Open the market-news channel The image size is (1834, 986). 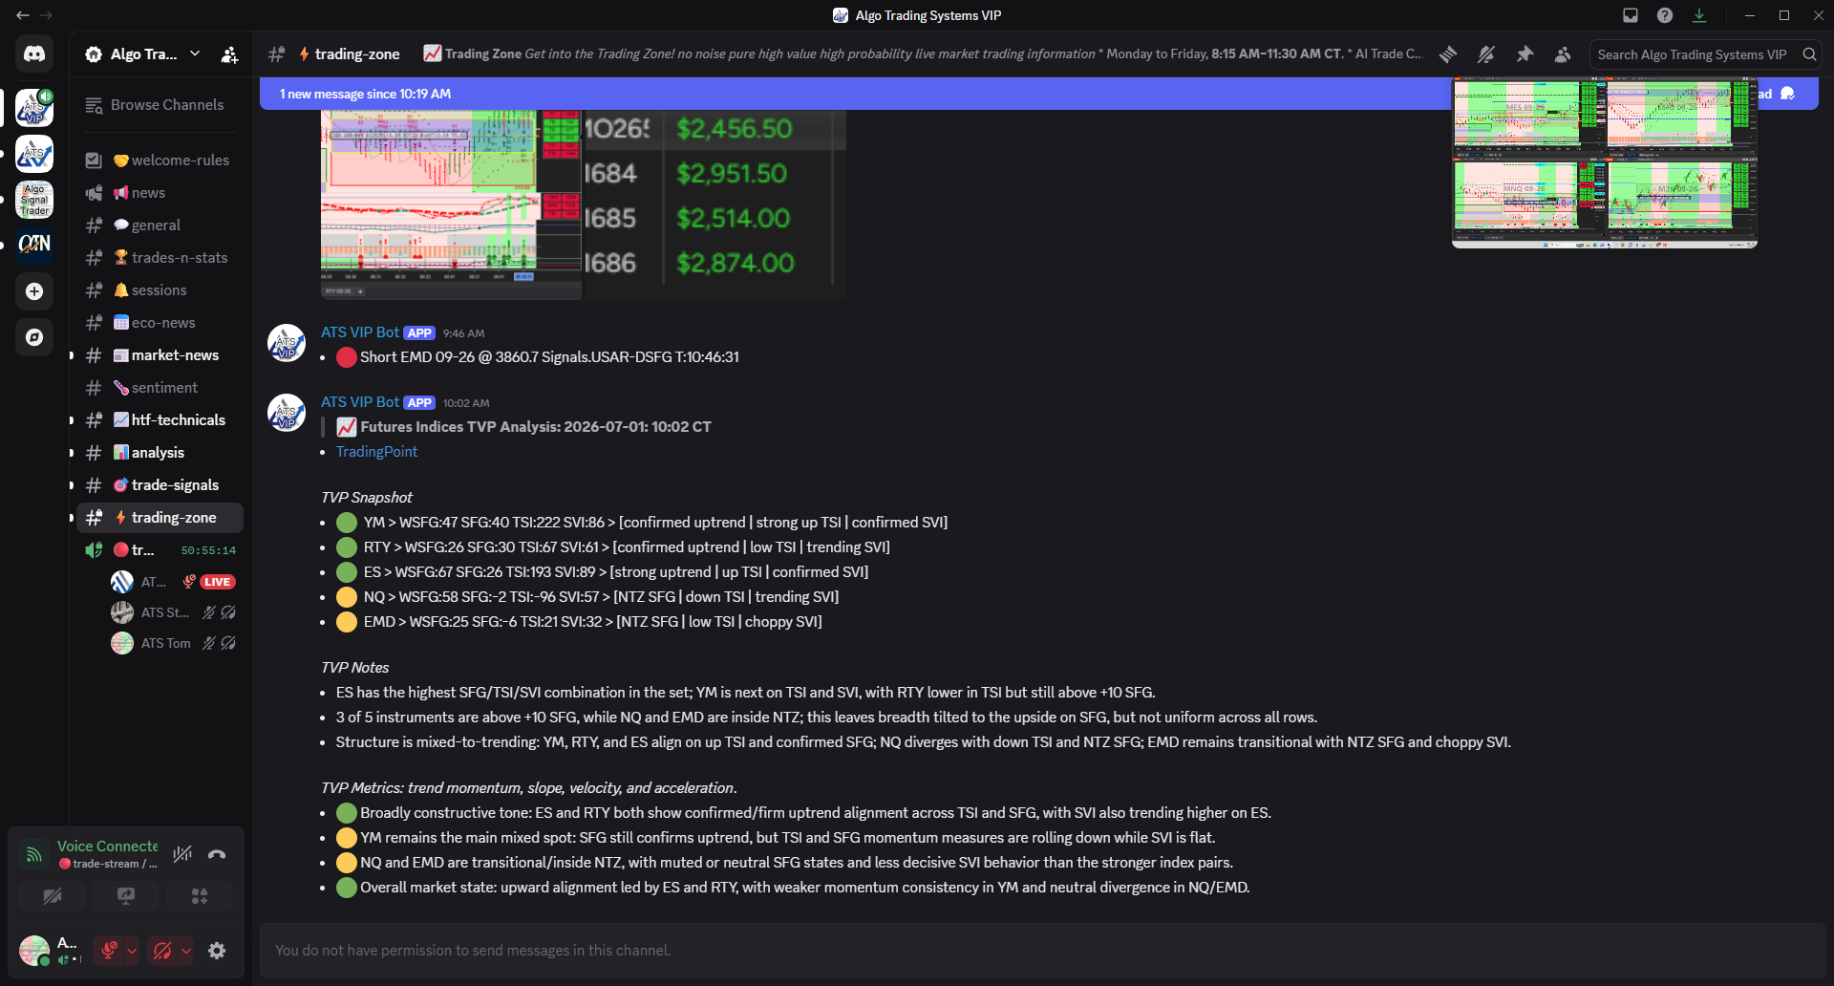point(160,355)
